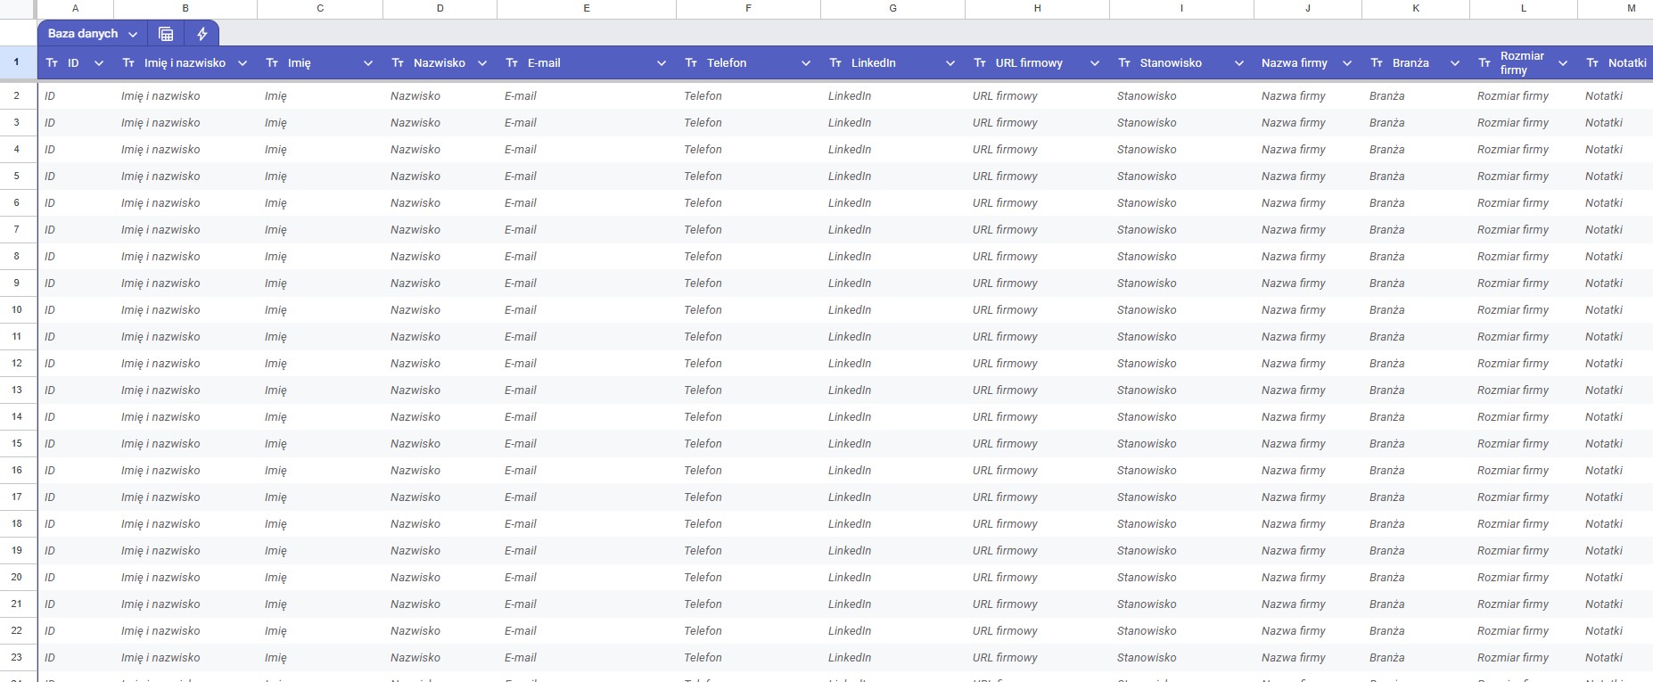
Task: Click the text type icon beside Branża
Action: (1377, 63)
